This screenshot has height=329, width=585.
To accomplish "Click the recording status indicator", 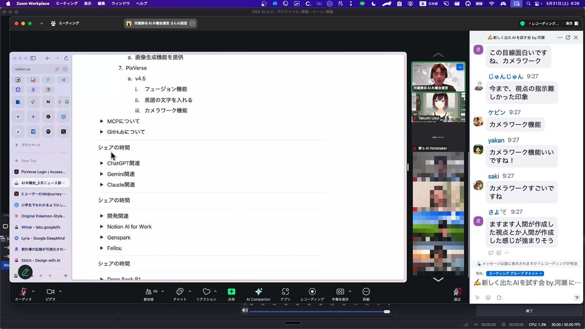I will tap(543, 23).
